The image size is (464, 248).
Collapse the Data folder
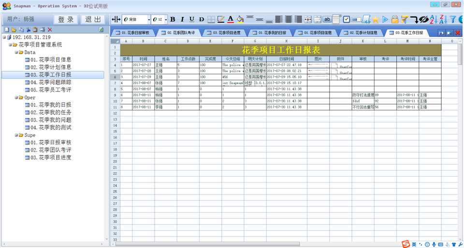pyautogui.click(x=16, y=52)
